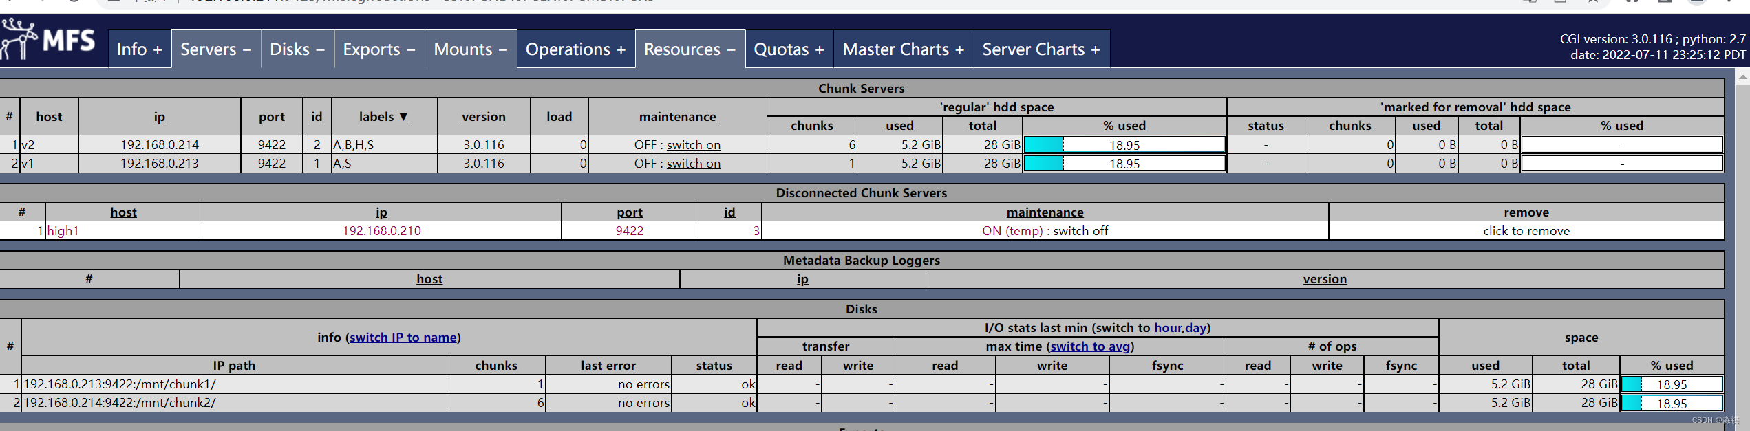Viewport: 1750px width, 431px height.
Task: Expand the Operations section tab
Action: click(576, 49)
